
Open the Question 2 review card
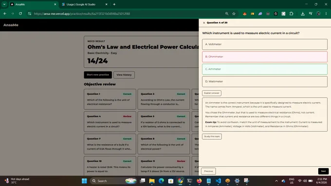[x=164, y=99]
